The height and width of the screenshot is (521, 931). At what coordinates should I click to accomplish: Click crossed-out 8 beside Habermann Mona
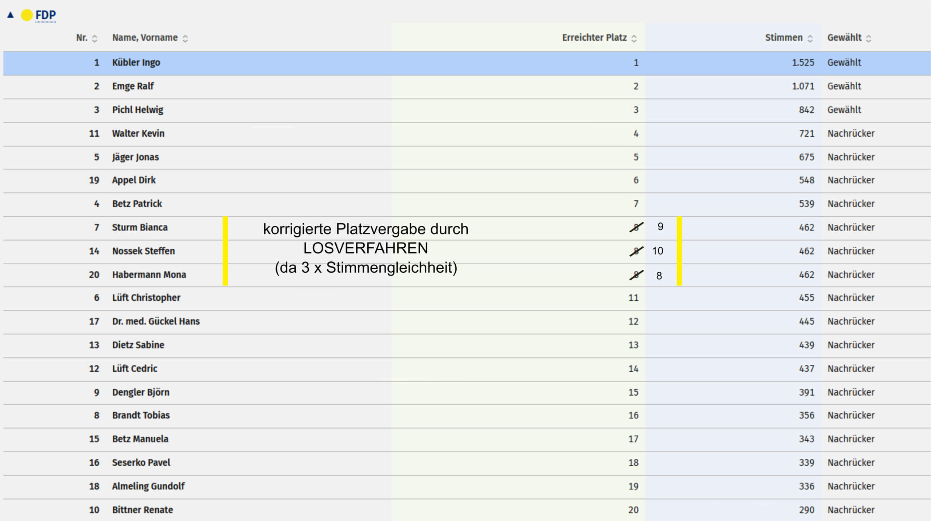636,275
